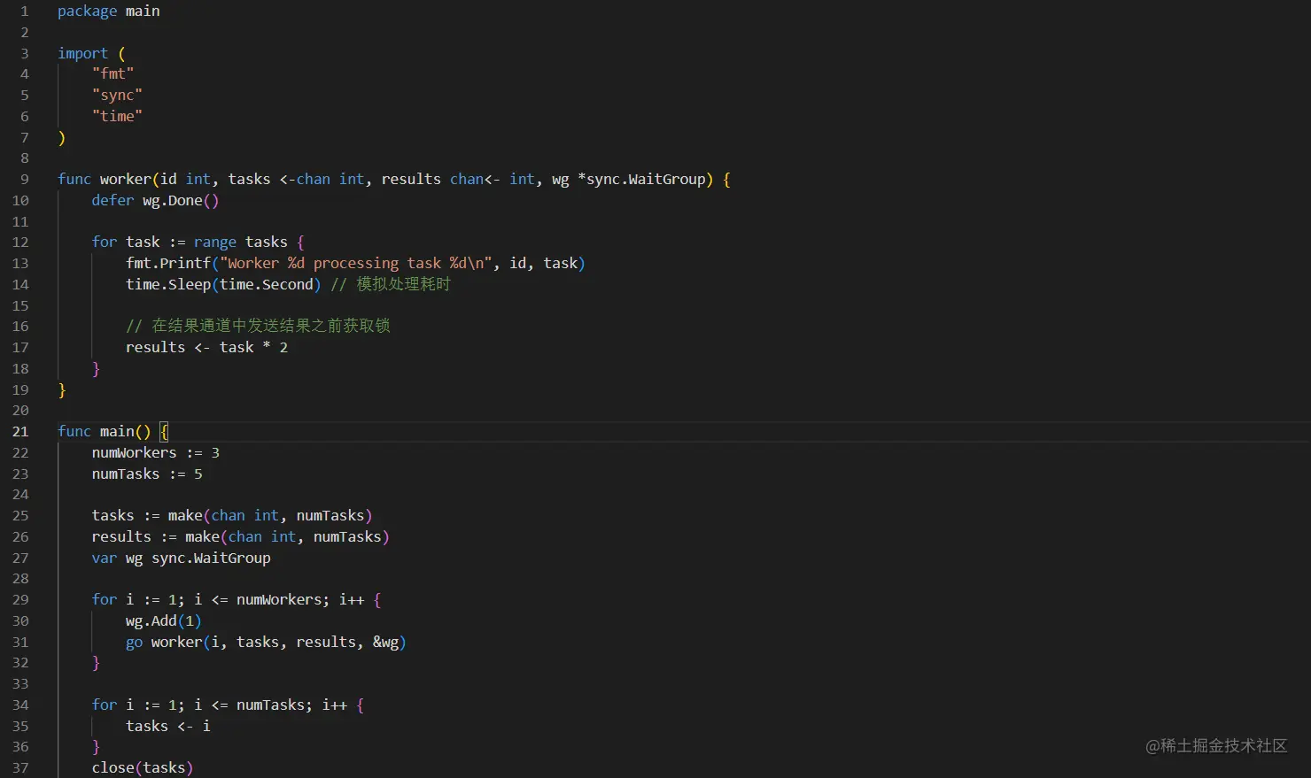Click the 'for task := range tasks' line
Screen dimensions: 1311x778
tap(198, 243)
